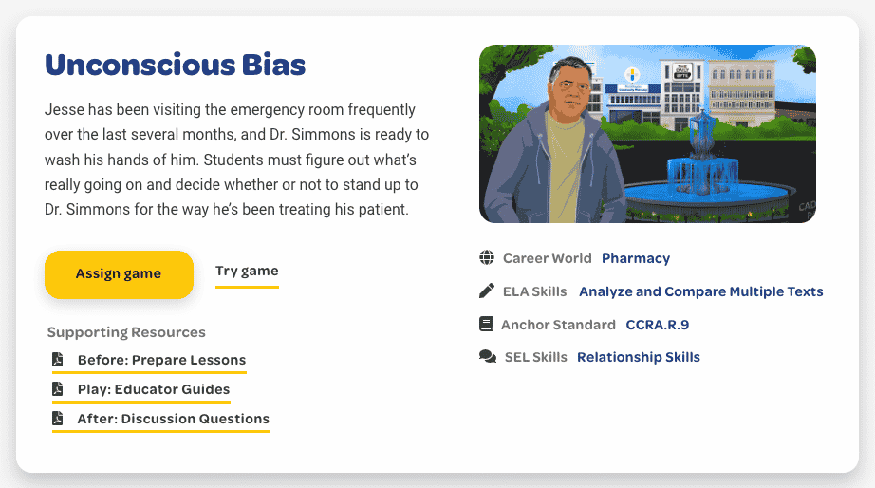This screenshot has width=875, height=488.
Task: Click the CCRA.R.9 anchor standard link
Action: [x=658, y=325]
